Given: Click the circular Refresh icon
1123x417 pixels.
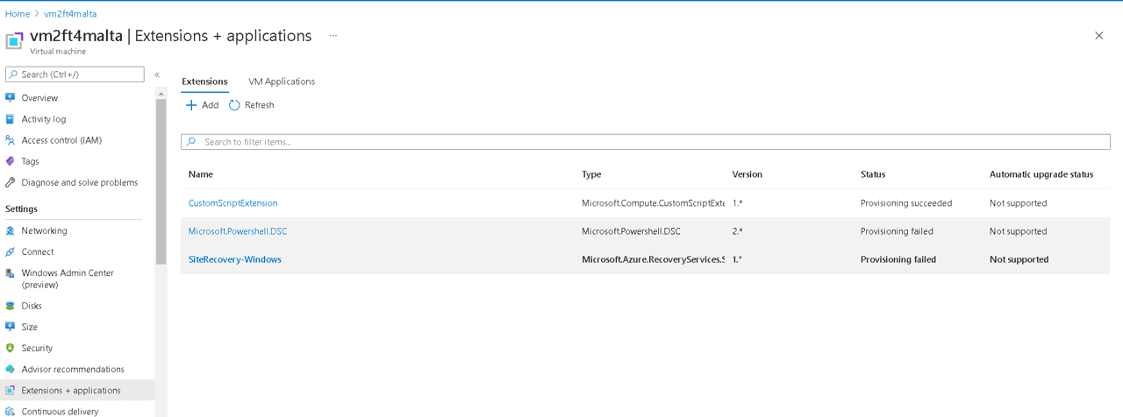Looking at the screenshot, I should [234, 105].
